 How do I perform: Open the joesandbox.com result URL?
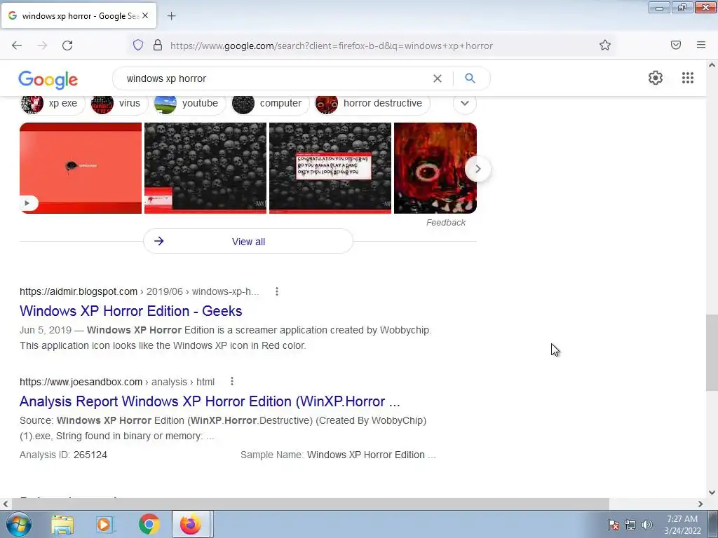pos(117,382)
